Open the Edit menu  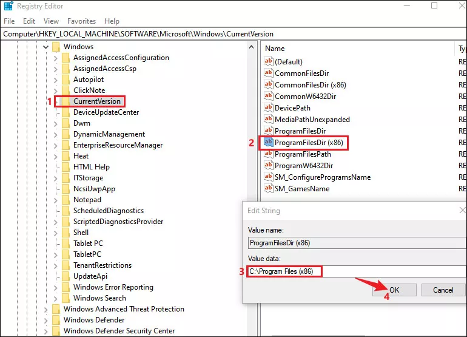point(29,21)
